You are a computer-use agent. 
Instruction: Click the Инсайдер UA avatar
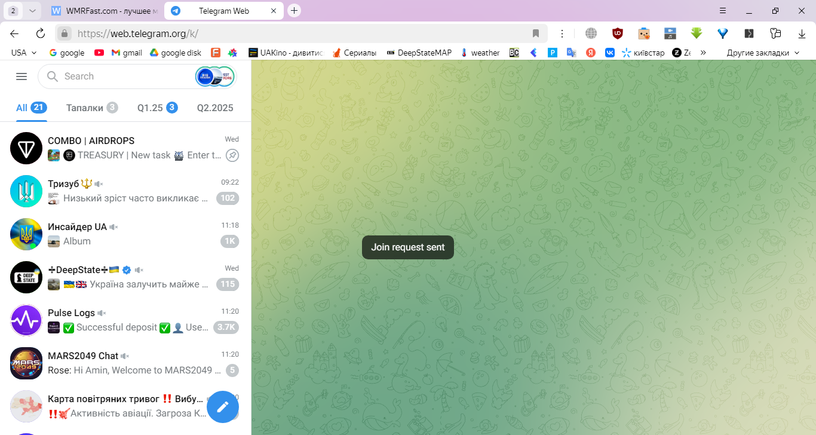pyautogui.click(x=26, y=234)
